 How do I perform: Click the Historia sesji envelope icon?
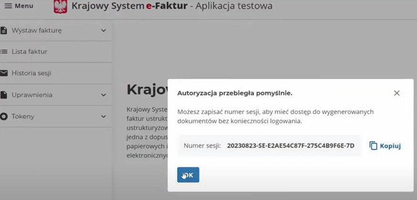pyautogui.click(x=4, y=74)
